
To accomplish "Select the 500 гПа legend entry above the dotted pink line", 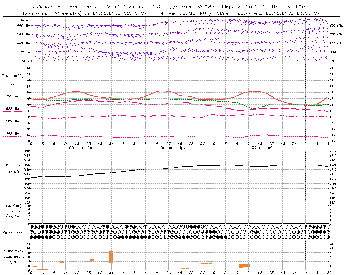I will pos(12,133).
